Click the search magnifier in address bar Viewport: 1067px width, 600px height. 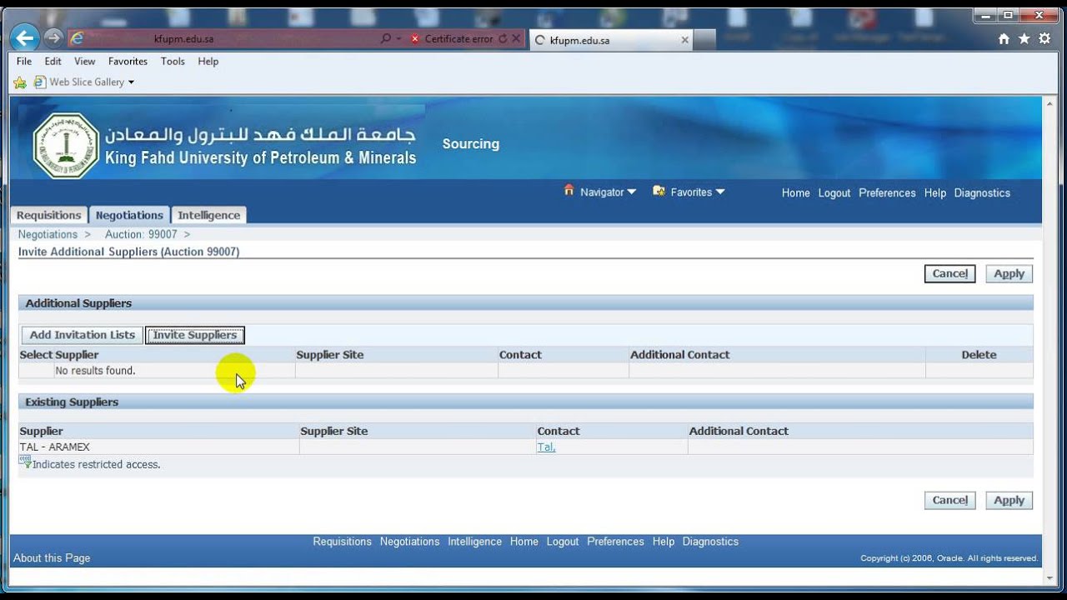click(x=386, y=38)
